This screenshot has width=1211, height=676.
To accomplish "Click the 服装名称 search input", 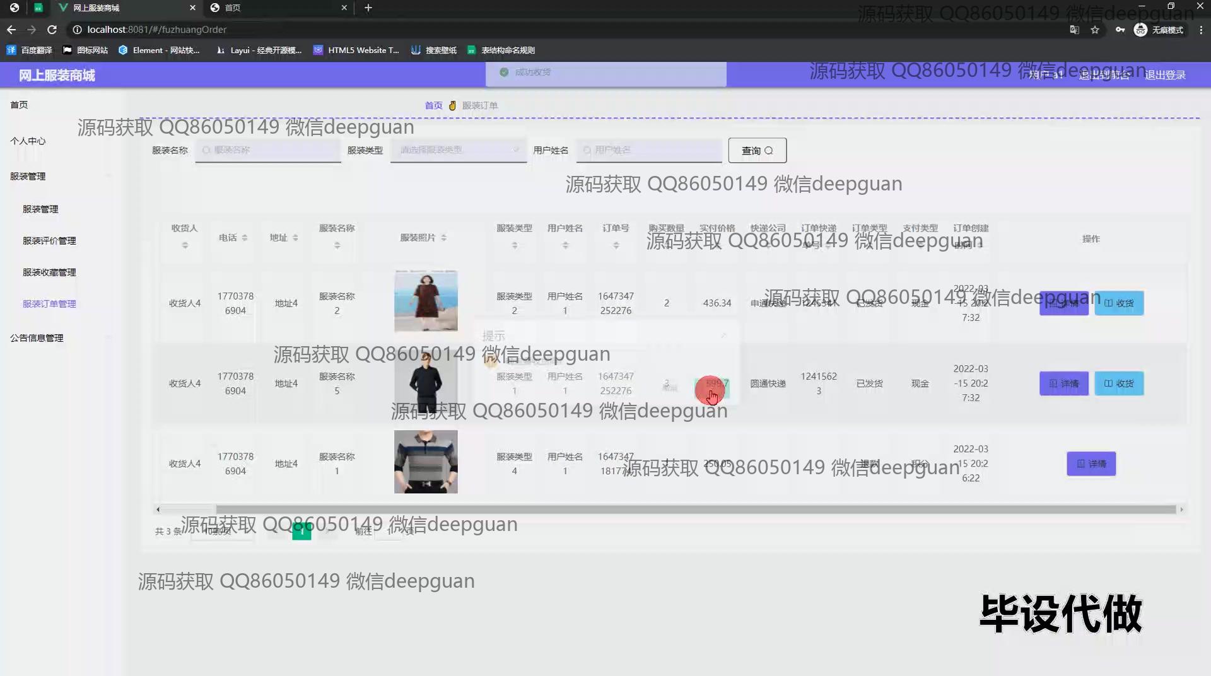I will (268, 150).
